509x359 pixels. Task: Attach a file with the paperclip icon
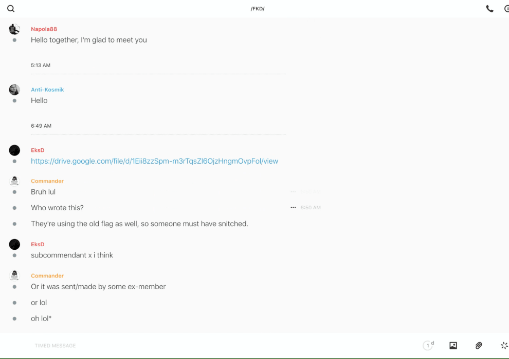pyautogui.click(x=479, y=346)
